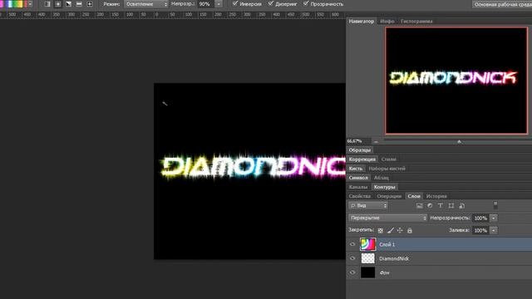Lock layer position icon

click(400, 231)
